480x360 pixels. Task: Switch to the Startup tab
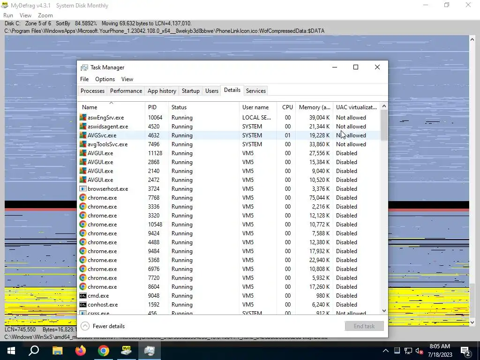(191, 91)
